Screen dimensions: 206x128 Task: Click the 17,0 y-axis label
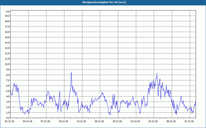coord(7,27)
